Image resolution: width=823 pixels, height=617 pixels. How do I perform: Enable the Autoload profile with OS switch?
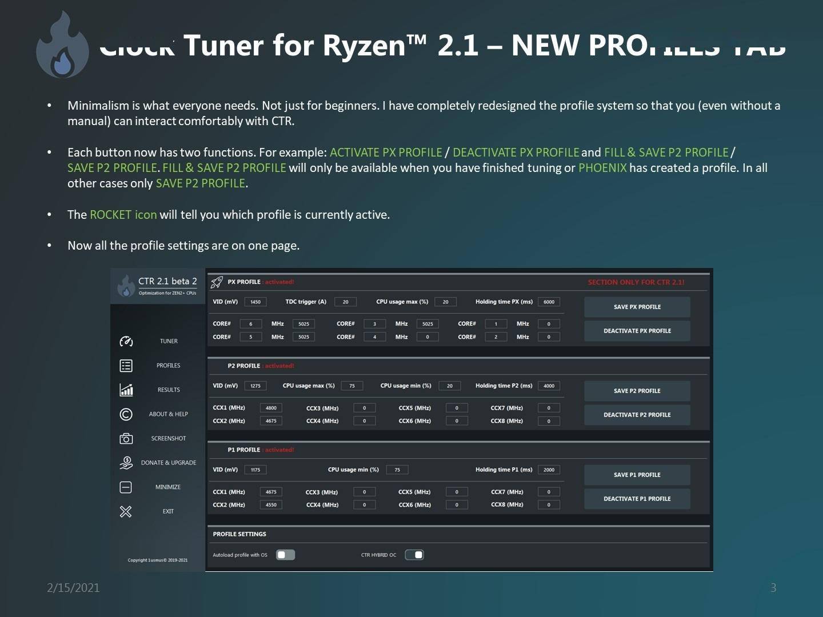point(285,555)
